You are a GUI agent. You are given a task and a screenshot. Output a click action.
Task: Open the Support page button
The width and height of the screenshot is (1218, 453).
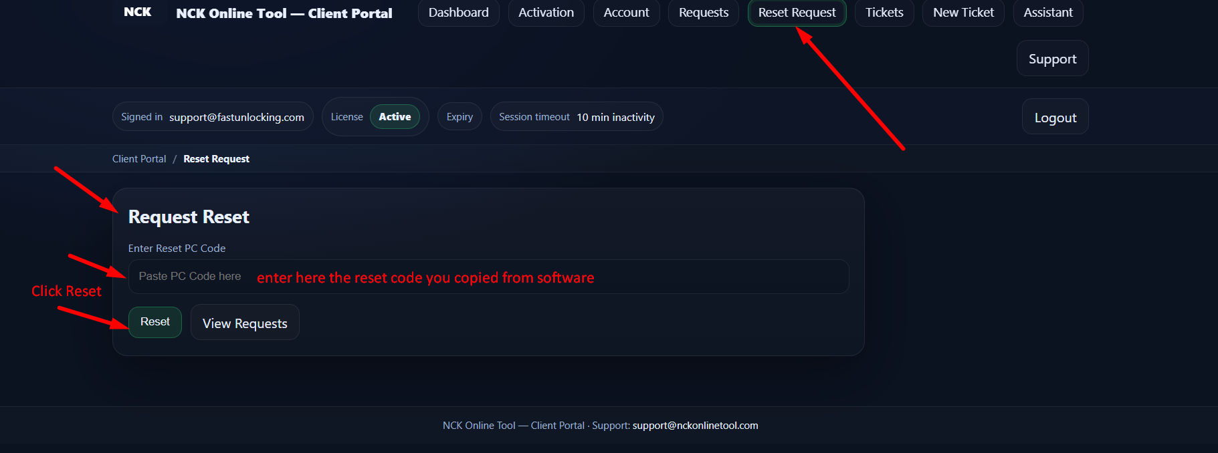pyautogui.click(x=1052, y=59)
